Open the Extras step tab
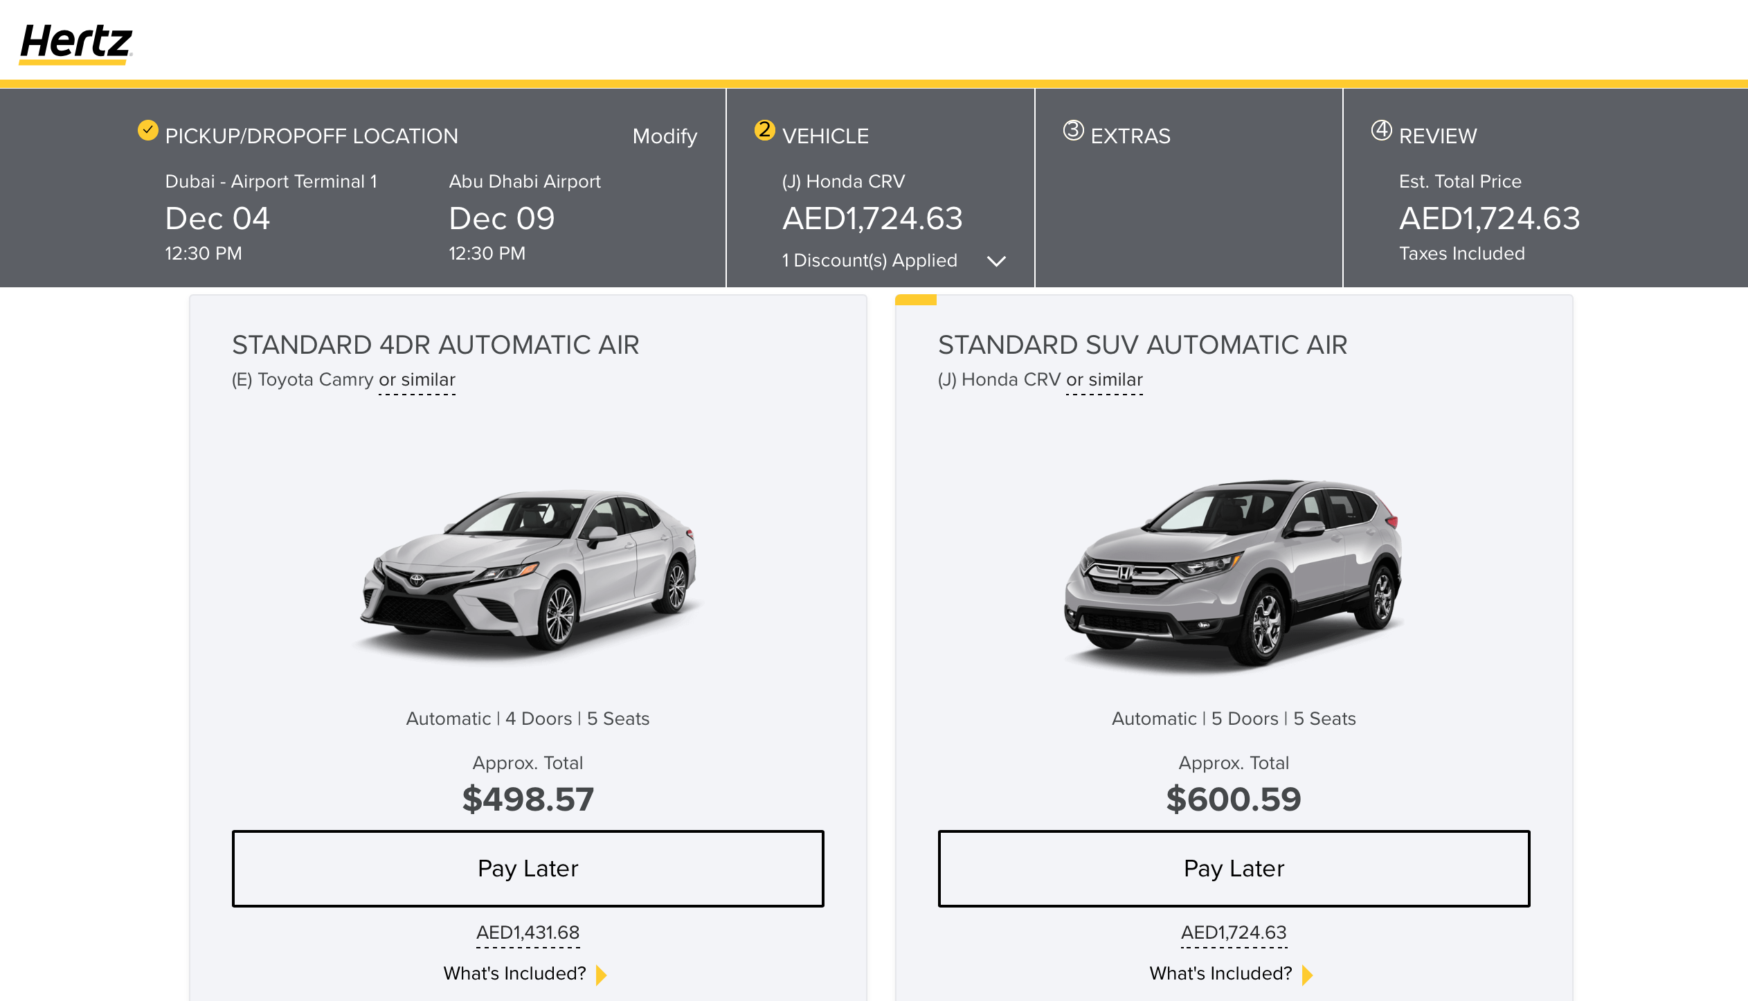The image size is (1748, 1001). coord(1130,136)
